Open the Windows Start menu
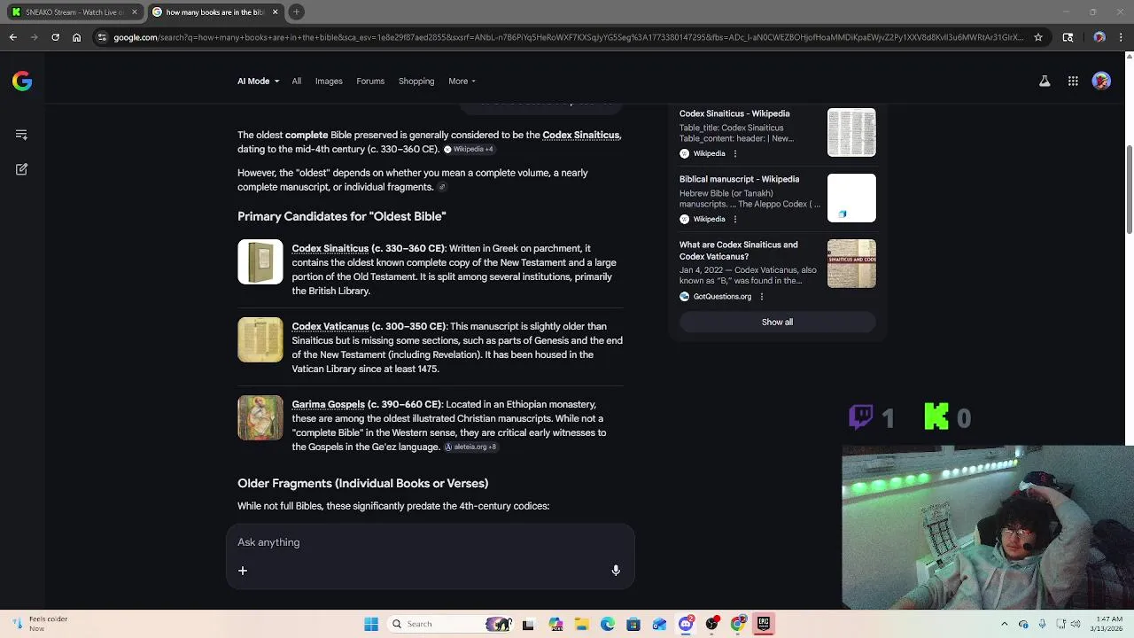This screenshot has width=1134, height=638. [371, 624]
